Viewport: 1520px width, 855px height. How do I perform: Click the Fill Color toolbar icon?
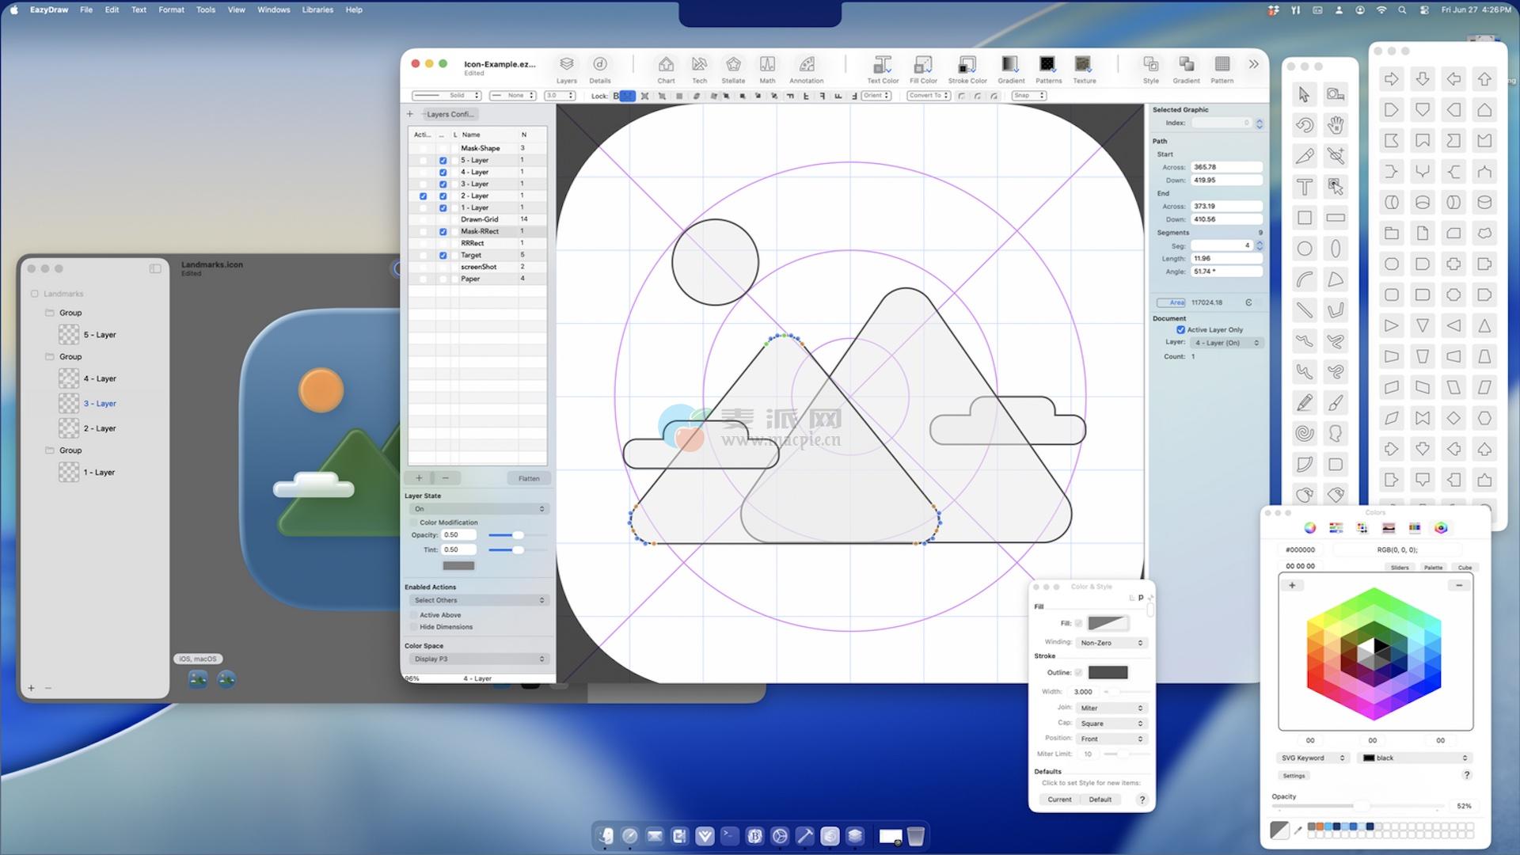point(923,65)
